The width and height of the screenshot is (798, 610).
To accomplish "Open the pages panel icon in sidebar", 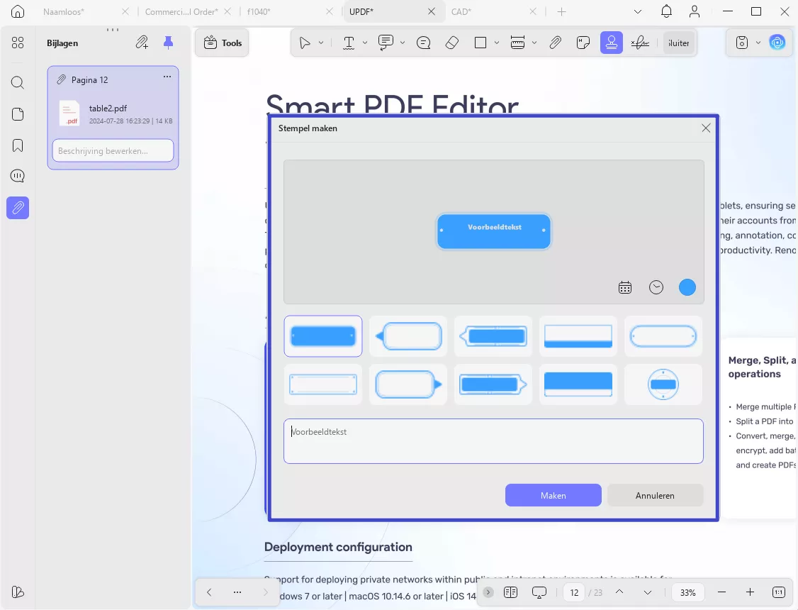I will (x=18, y=114).
